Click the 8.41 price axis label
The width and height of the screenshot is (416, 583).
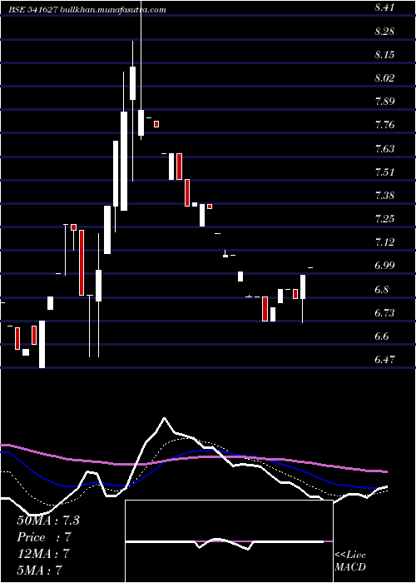pyautogui.click(x=384, y=7)
